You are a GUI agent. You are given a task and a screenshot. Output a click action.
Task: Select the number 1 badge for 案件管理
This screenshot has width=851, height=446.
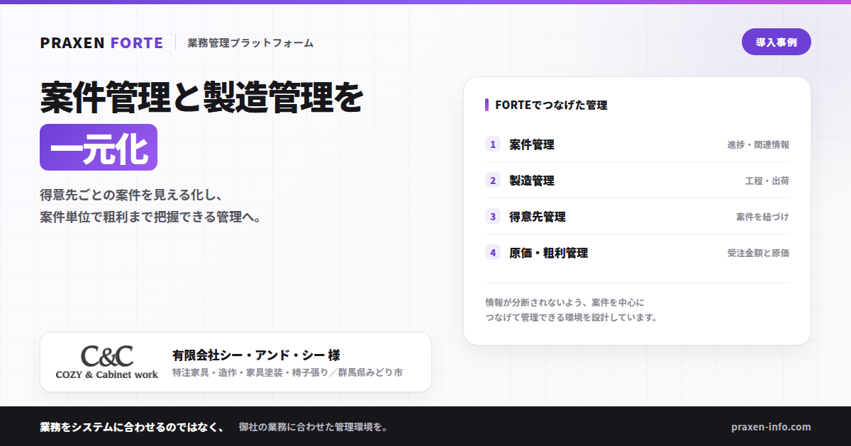point(493,144)
